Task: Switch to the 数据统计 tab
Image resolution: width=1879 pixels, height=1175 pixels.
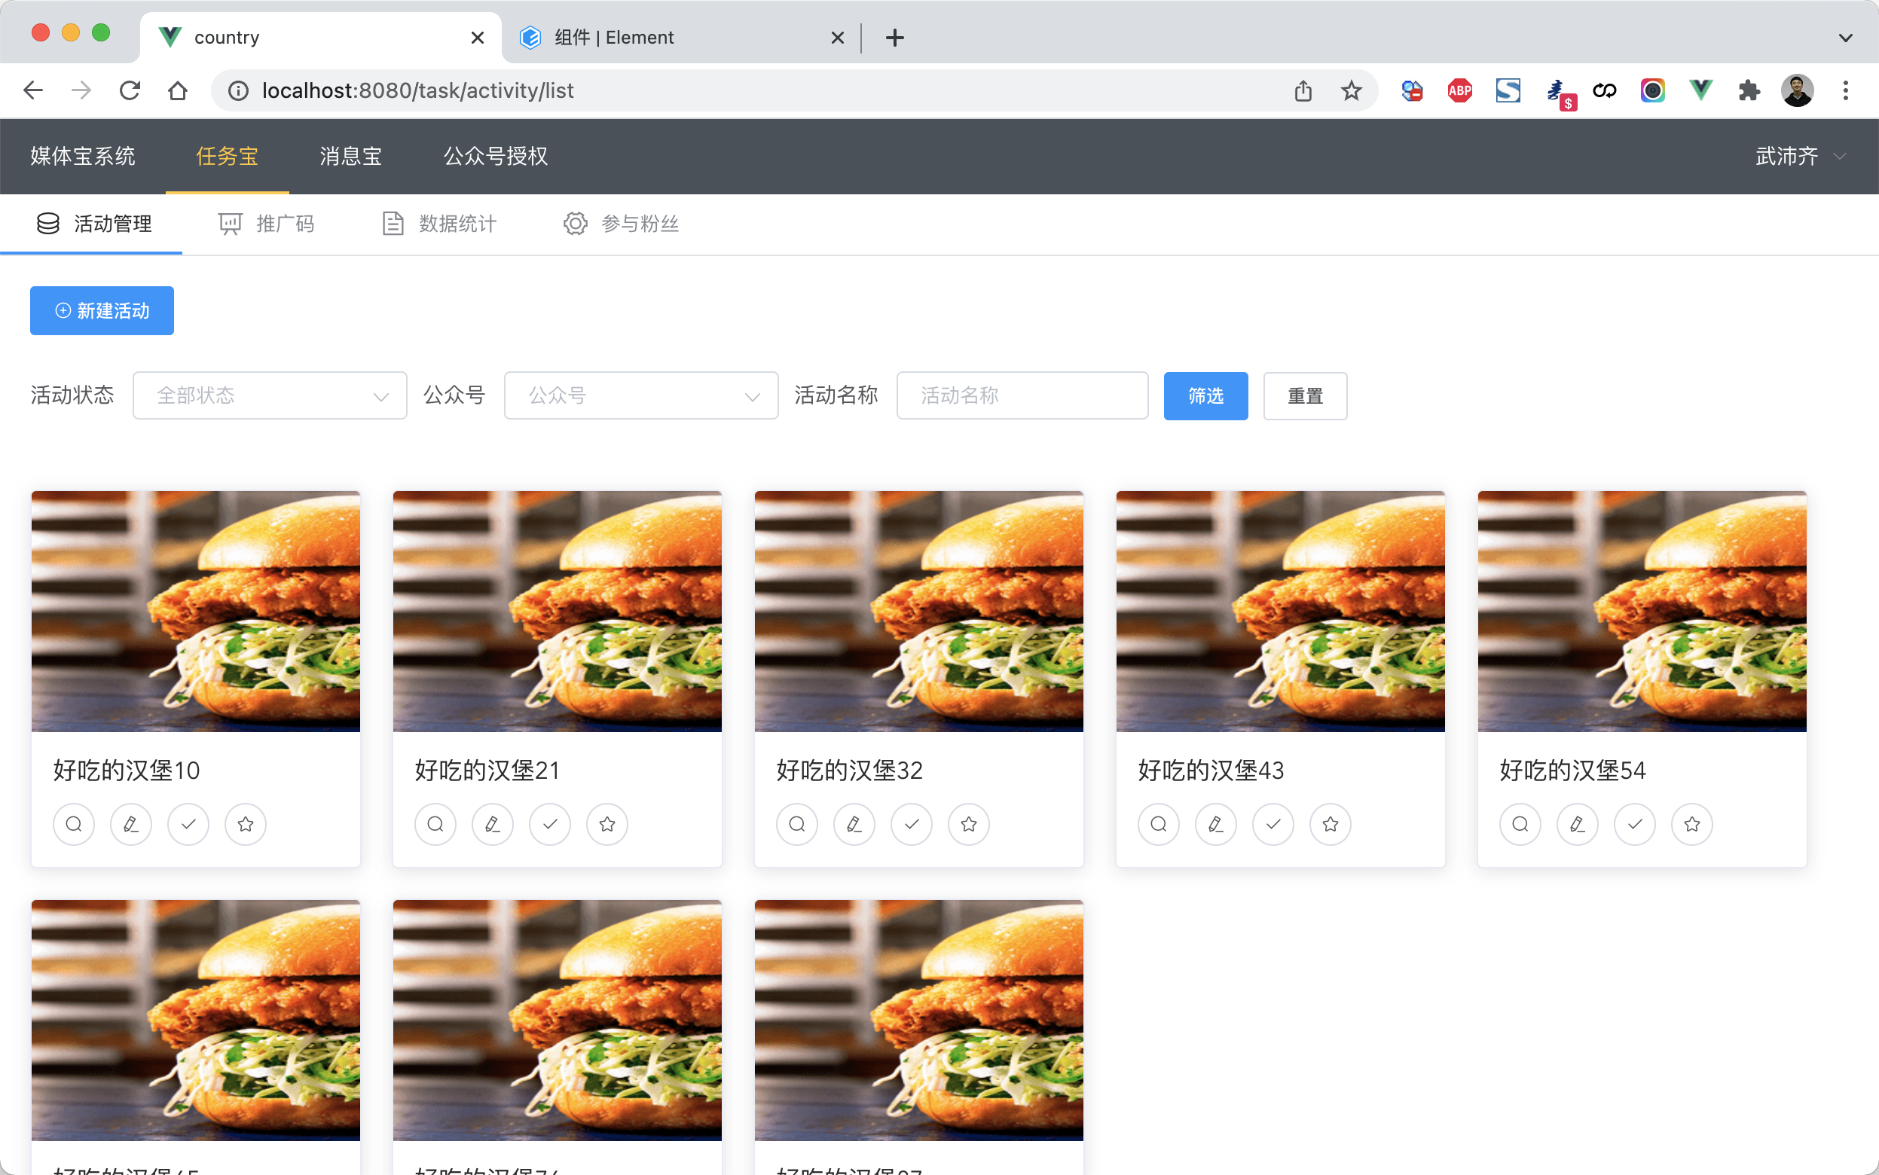Action: pos(439,224)
